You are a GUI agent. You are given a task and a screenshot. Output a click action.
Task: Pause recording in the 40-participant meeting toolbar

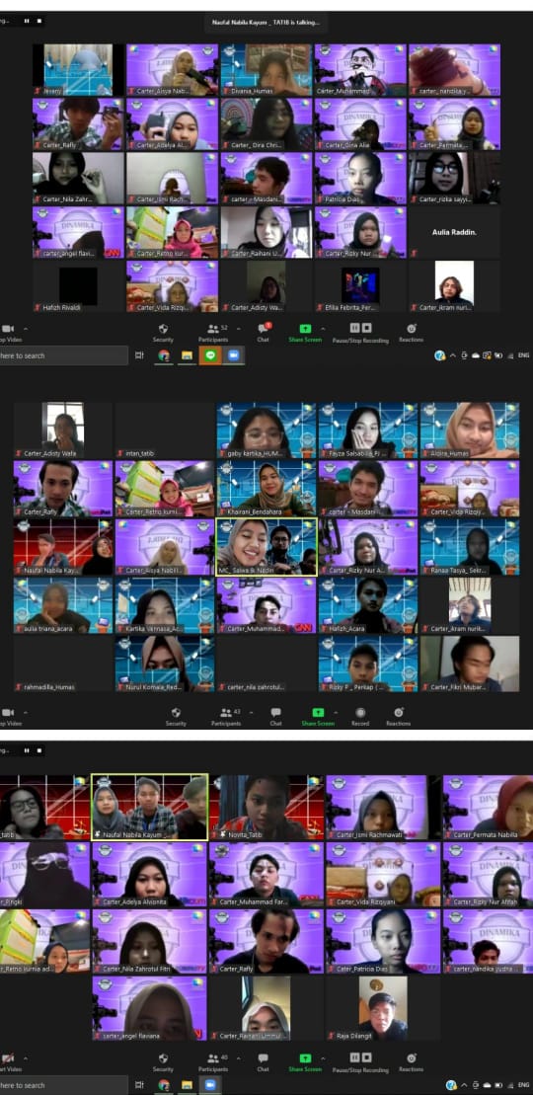[355, 1057]
